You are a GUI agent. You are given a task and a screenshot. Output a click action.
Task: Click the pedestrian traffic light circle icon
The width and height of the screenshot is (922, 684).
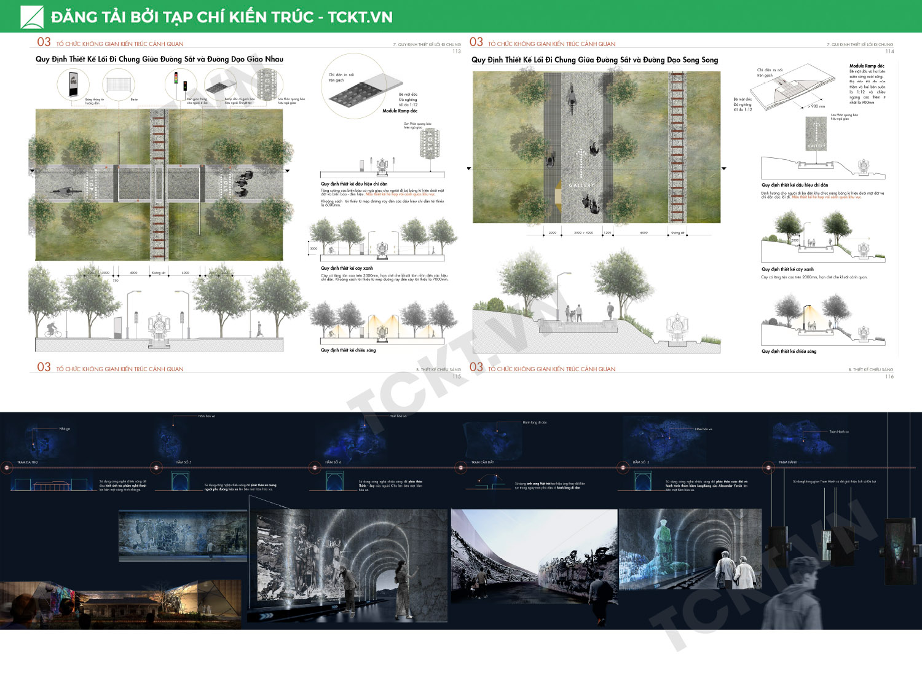click(180, 83)
